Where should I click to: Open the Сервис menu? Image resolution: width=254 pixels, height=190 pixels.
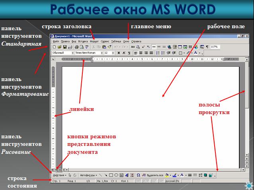pos(105,41)
